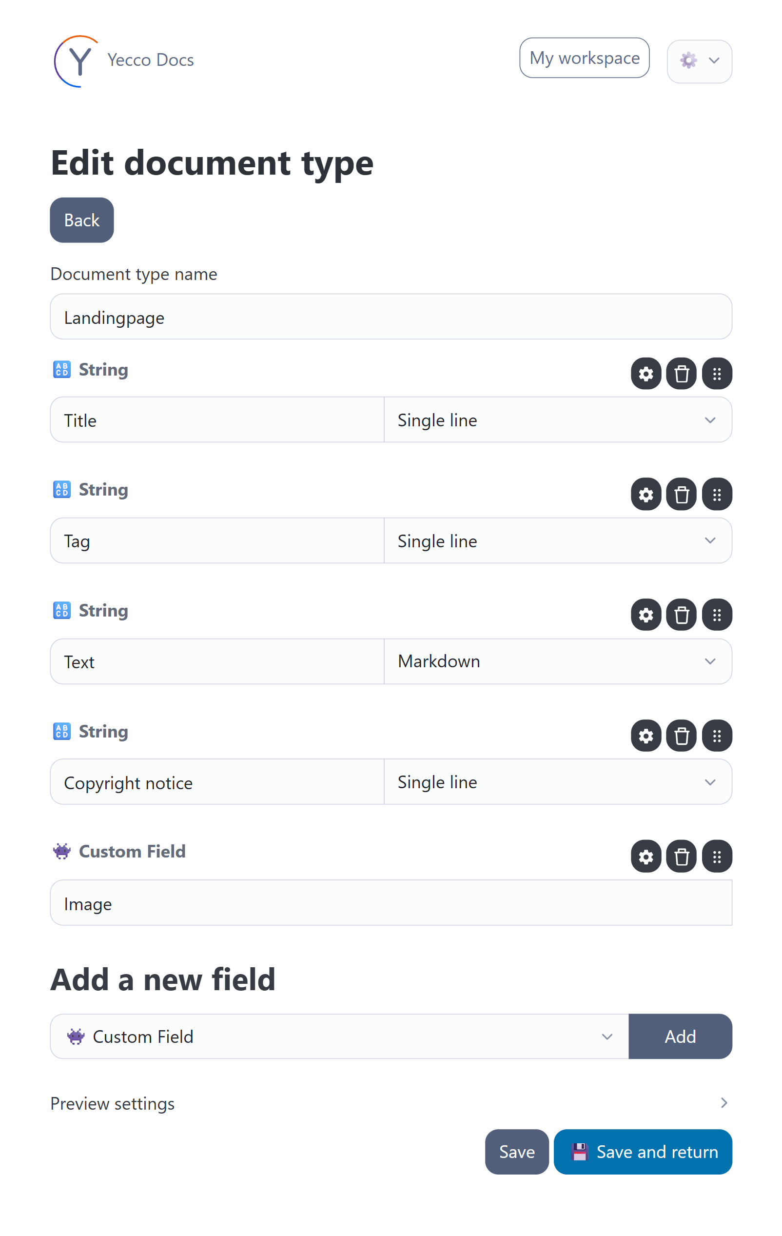Viewport: 782px width, 1236px height.
Task: Delete the Tag string field
Action: [681, 494]
